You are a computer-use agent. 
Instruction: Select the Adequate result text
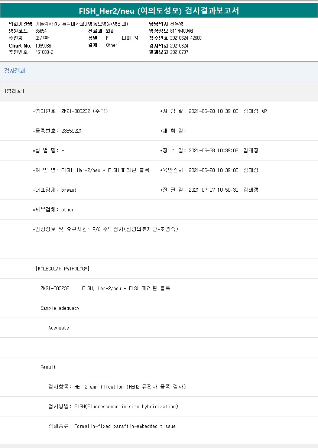59,328
